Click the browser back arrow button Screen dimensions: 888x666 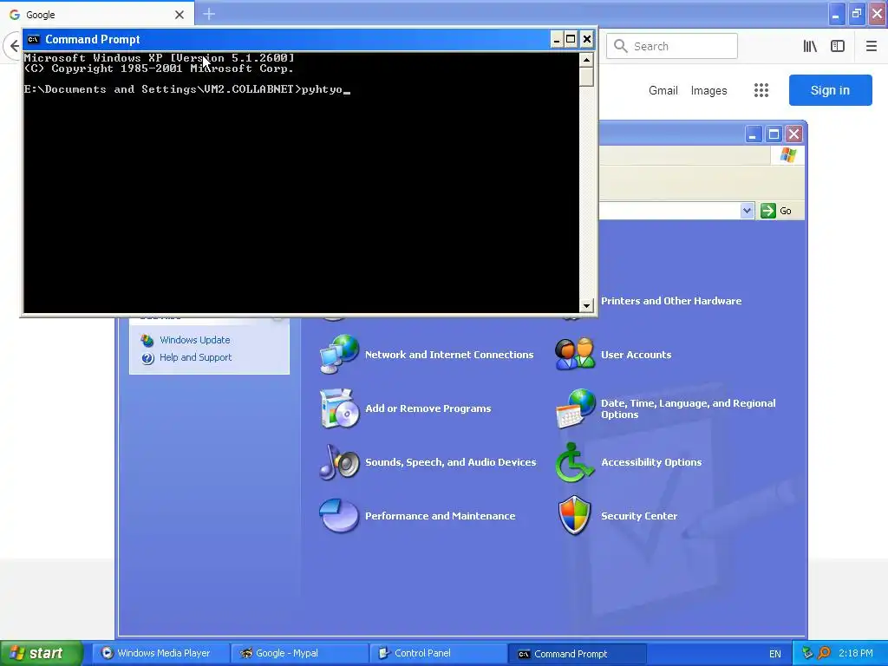tap(14, 46)
